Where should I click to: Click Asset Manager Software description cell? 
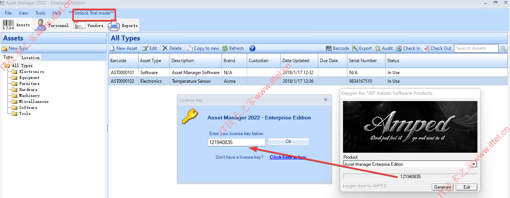[196, 73]
